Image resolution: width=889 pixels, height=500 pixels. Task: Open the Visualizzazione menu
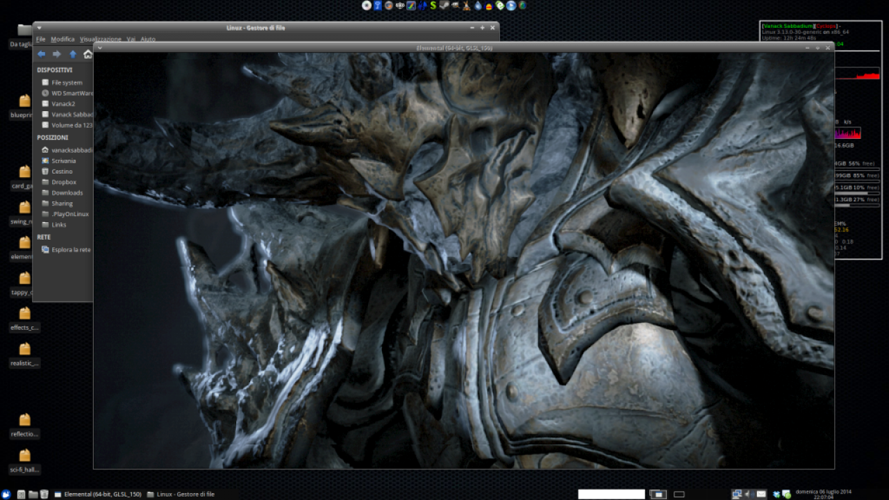[101, 40]
